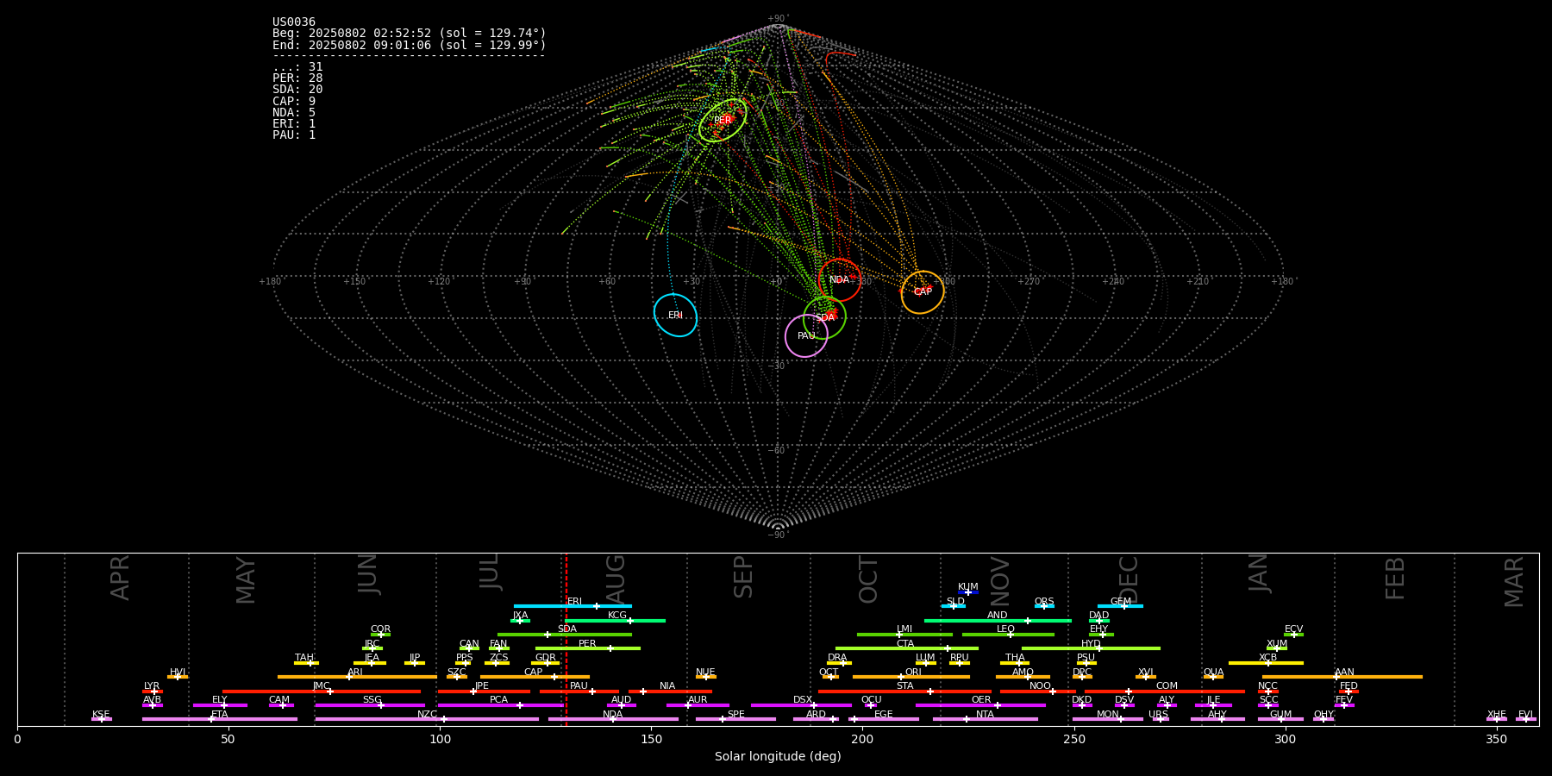The height and width of the screenshot is (776, 1552).
Task: Click the legend entry 'ERI: 1'
Action: point(294,124)
